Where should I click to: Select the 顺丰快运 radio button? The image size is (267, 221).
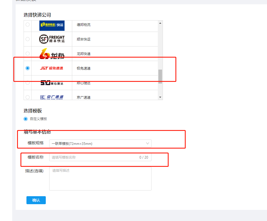(x=27, y=39)
